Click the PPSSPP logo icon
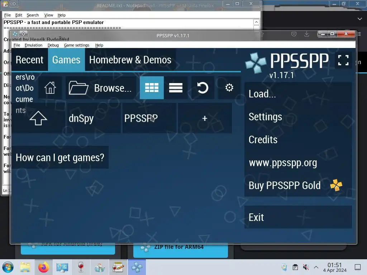The height and width of the screenshot is (275, 367). (x=256, y=63)
